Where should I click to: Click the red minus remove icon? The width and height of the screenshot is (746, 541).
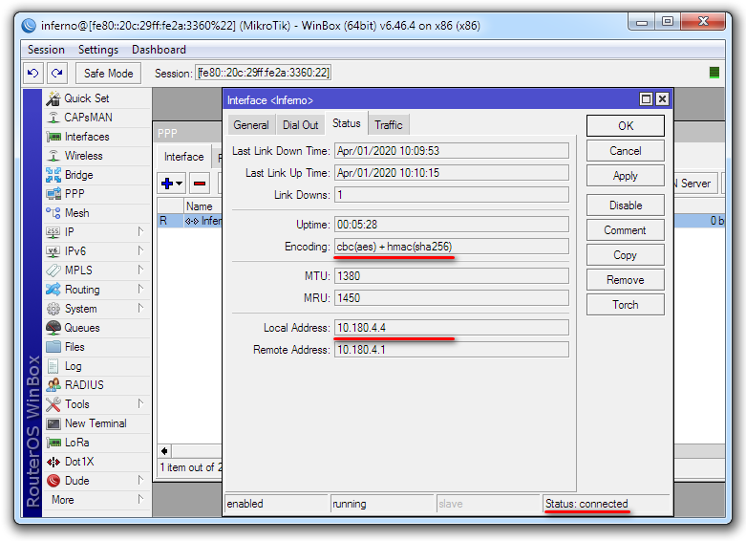pyautogui.click(x=200, y=184)
